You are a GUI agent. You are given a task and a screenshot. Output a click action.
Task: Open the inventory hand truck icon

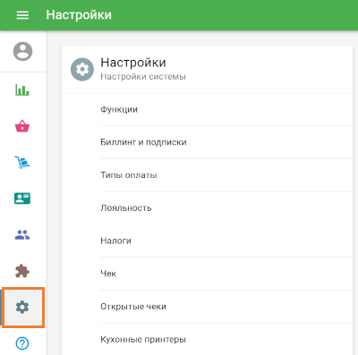pos(22,162)
